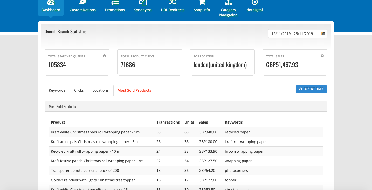Image resolution: width=372 pixels, height=190 pixels.
Task: Click the 'brown wrapping paper' keyword cell
Action: (244, 151)
